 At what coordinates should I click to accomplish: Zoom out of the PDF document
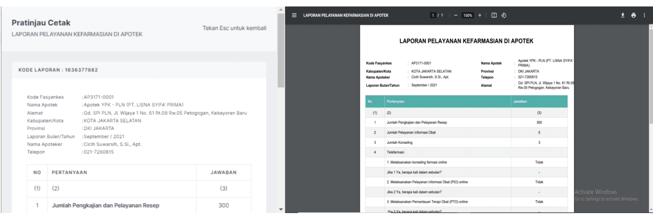point(456,15)
